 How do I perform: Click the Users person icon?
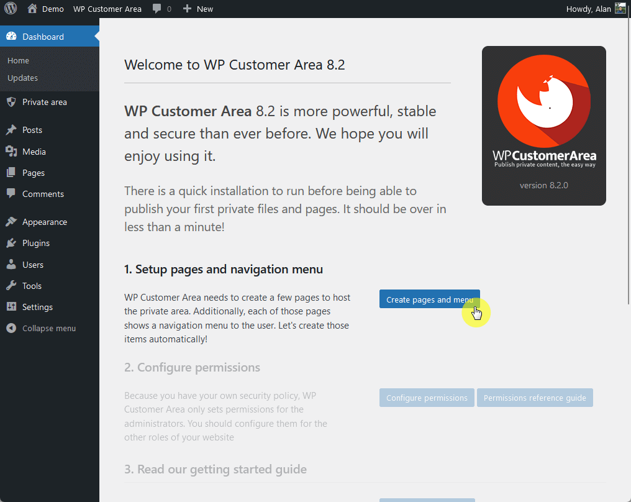11,265
